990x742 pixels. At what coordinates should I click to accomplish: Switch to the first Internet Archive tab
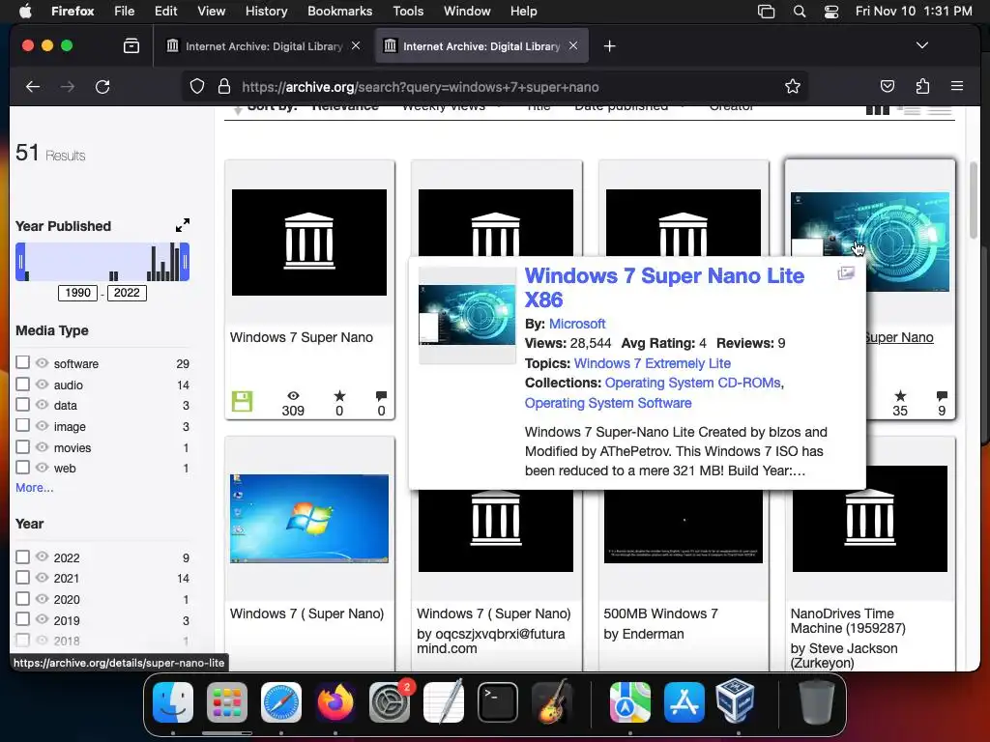263,46
